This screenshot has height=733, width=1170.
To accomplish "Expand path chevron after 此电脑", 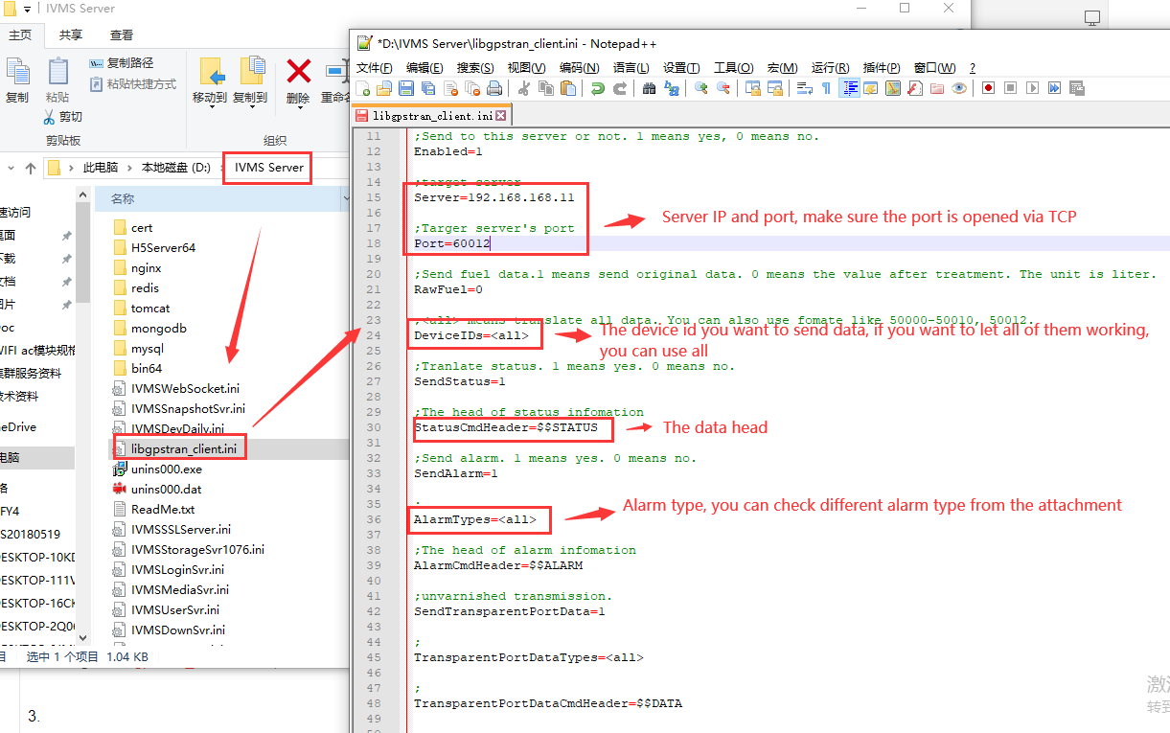I will 129,168.
